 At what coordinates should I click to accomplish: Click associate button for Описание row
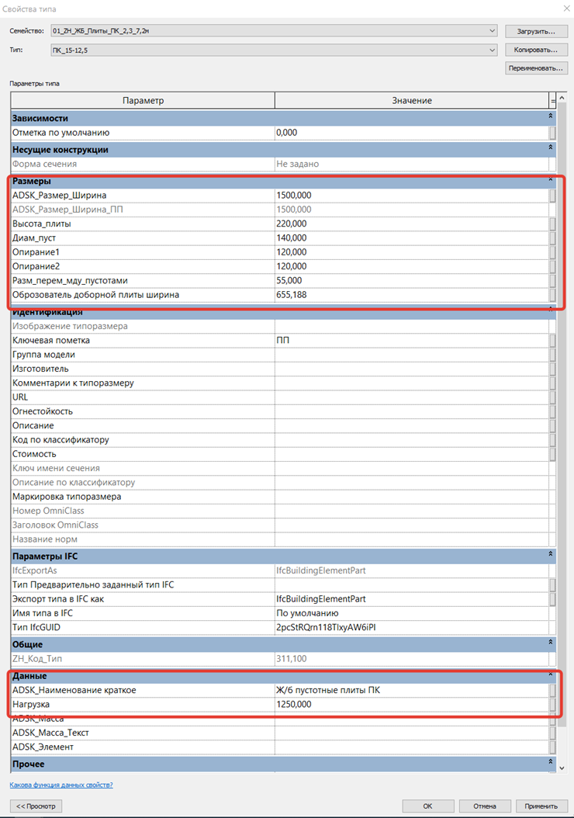(552, 425)
